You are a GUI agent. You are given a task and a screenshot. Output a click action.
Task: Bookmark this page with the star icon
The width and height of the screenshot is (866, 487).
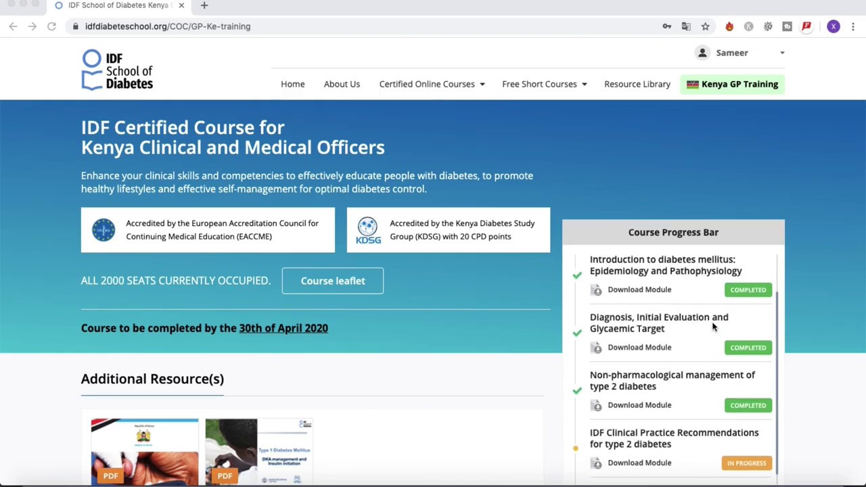pos(705,26)
